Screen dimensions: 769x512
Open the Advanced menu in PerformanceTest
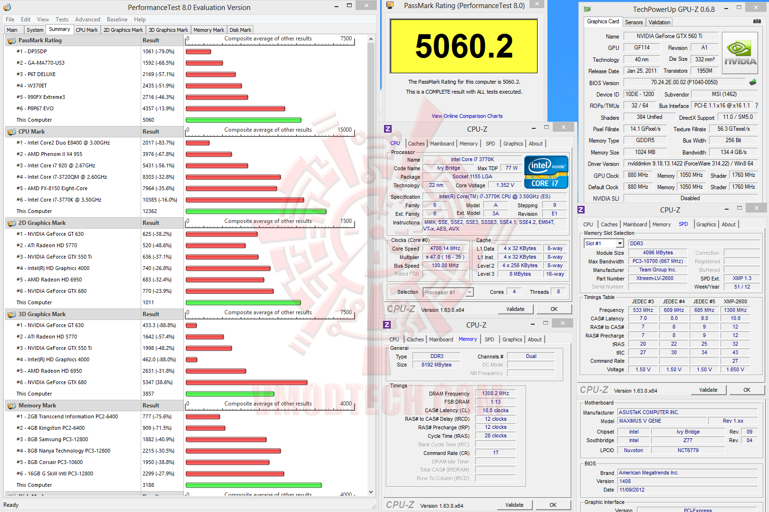pyautogui.click(x=87, y=19)
